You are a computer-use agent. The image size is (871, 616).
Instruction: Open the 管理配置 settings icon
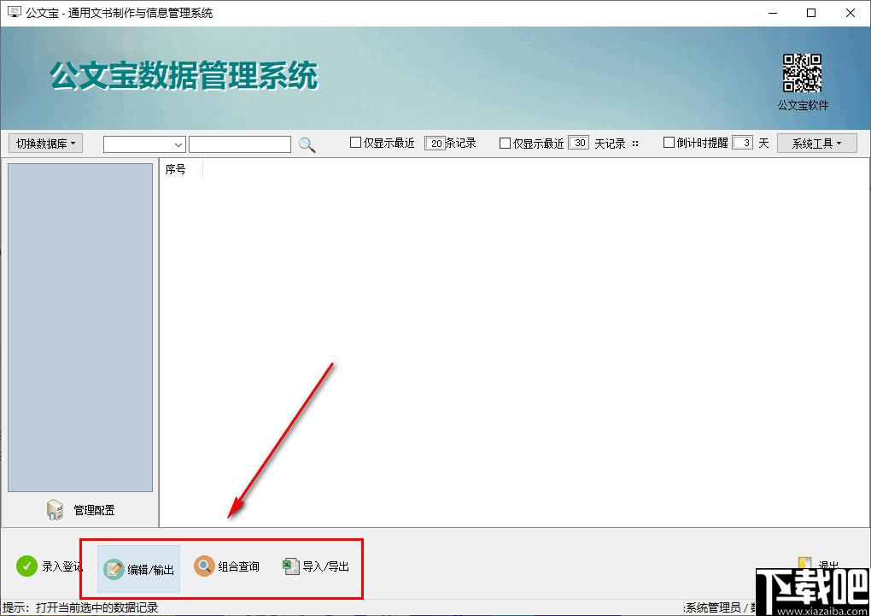click(x=55, y=510)
